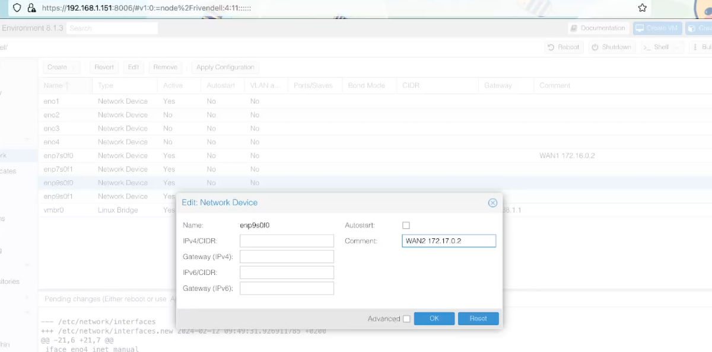Tick the Advanced checkbox
The width and height of the screenshot is (712, 352).
point(406,319)
